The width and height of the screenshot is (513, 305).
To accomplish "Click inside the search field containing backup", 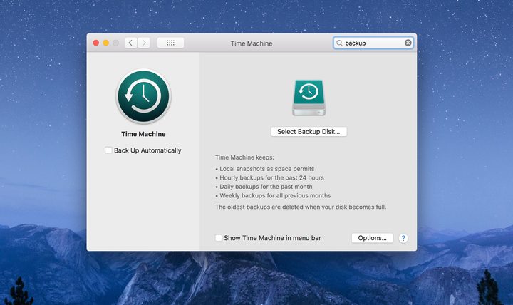I will pos(373,43).
